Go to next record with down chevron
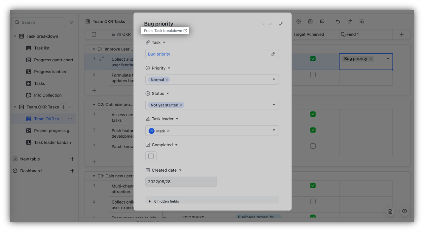 pos(264,24)
